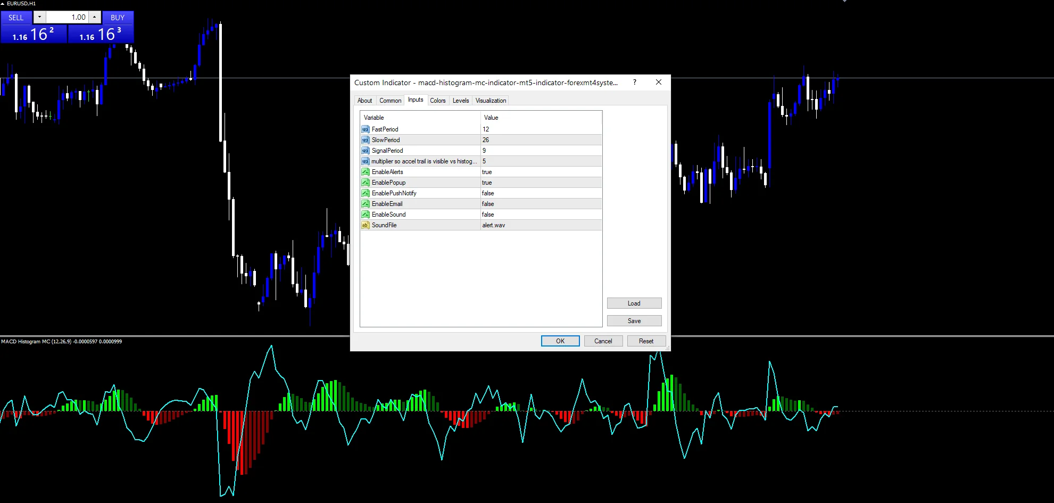This screenshot has height=503, width=1054.
Task: Click the SignalPeriod variable name
Action: point(387,151)
